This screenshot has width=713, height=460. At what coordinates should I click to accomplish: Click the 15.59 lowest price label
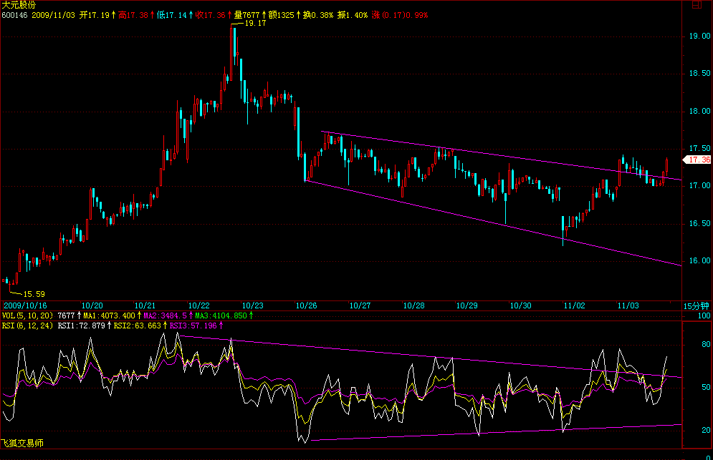[34, 294]
